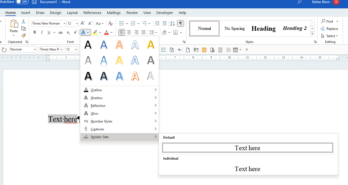Turn on the AutoSave switch
Viewport: 348px width, 185px height.
pos(22,2)
